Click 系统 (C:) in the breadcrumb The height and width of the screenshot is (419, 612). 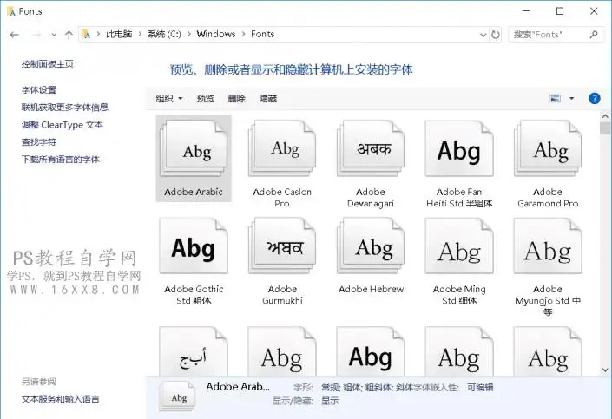pos(164,35)
